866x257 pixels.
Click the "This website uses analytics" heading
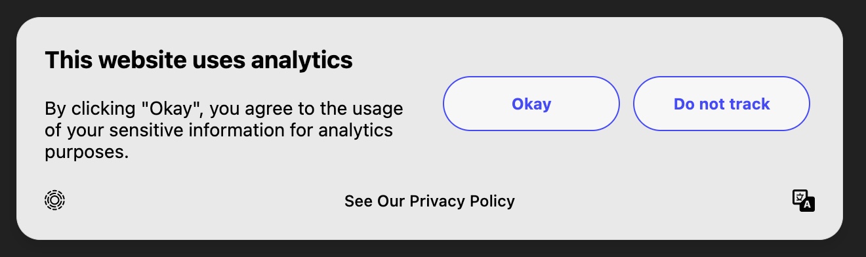coord(199,60)
